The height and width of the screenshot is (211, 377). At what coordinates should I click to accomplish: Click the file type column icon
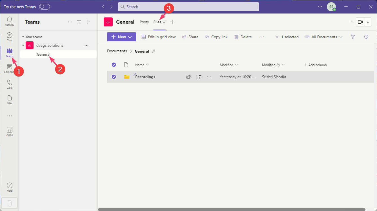tap(126, 65)
